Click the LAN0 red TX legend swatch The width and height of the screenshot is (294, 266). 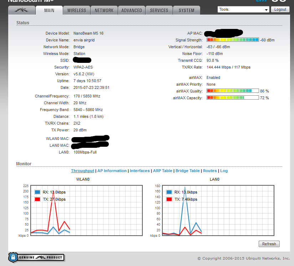pos(169,199)
